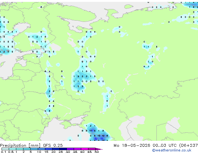This screenshot has width=198, height=153.
Task: Click the legend scale label '0.1'
Action: coord(3,152)
